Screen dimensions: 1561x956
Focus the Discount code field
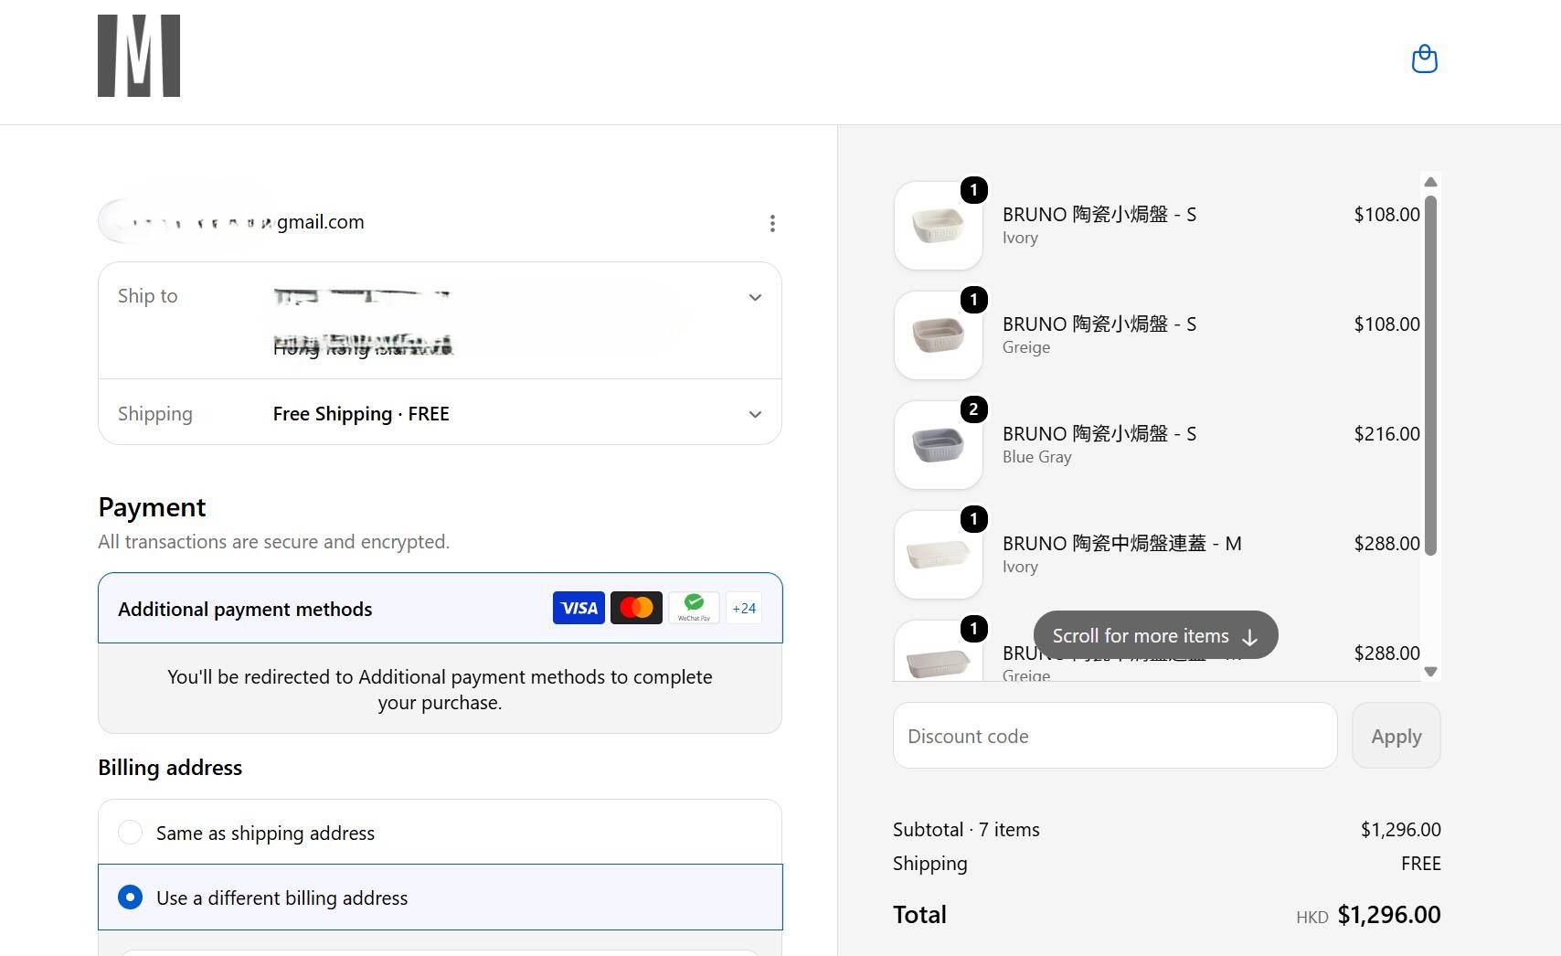[x=1115, y=736]
